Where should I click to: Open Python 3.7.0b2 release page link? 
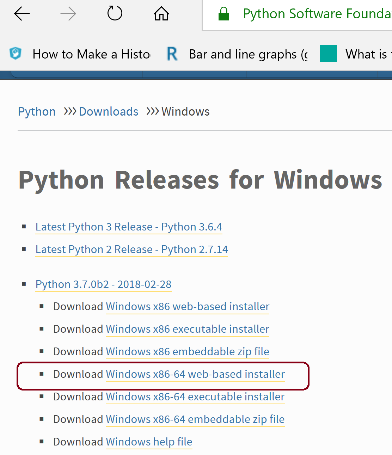[103, 284]
